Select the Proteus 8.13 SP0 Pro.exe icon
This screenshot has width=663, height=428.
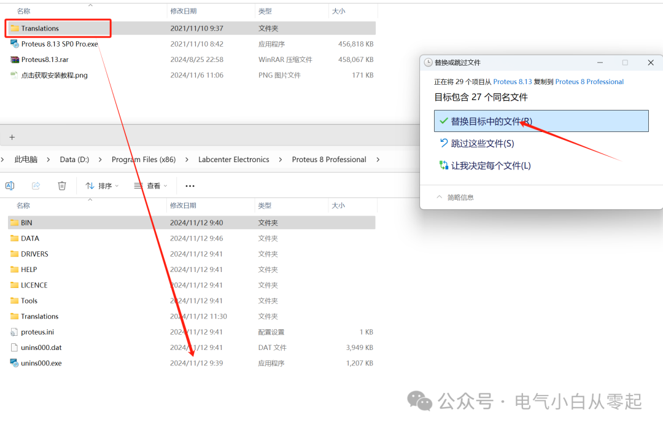(x=15, y=44)
